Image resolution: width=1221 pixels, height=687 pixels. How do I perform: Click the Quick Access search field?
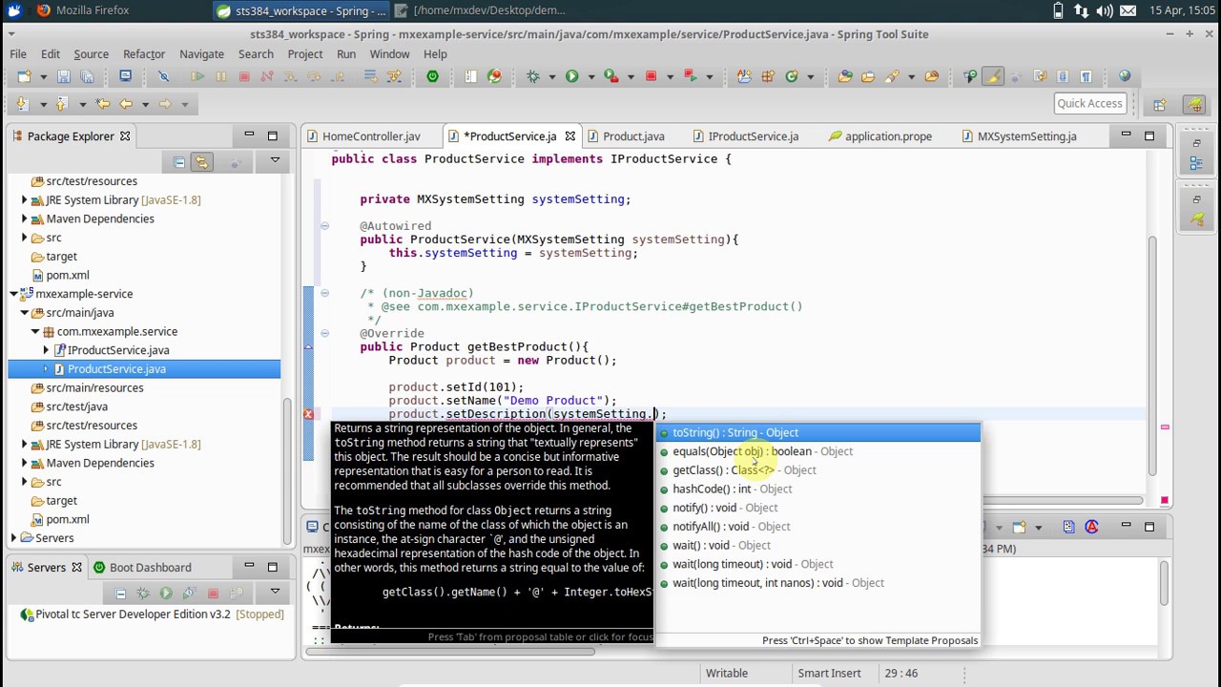pyautogui.click(x=1089, y=104)
